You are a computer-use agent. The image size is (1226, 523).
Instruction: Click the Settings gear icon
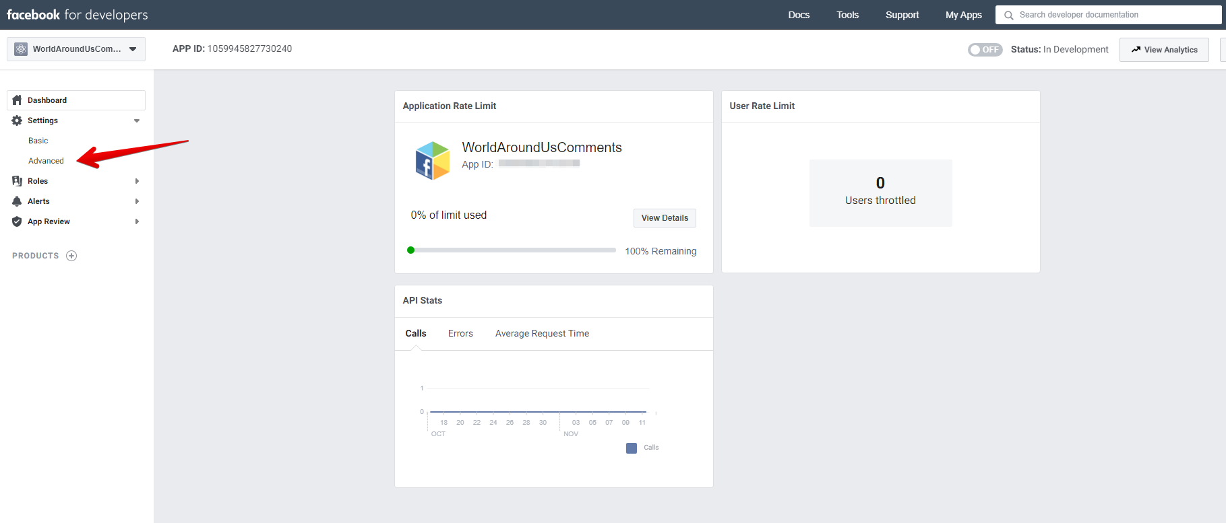coord(17,120)
